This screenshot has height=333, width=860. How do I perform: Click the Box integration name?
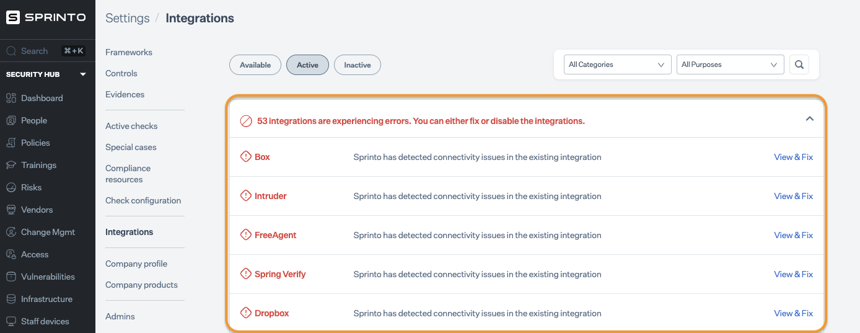point(262,157)
